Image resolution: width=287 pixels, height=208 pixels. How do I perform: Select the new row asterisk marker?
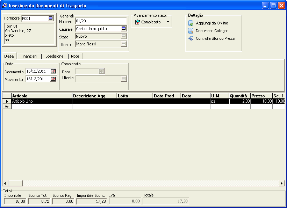(6, 107)
